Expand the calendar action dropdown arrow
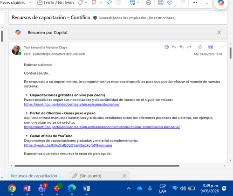 (138, 3)
